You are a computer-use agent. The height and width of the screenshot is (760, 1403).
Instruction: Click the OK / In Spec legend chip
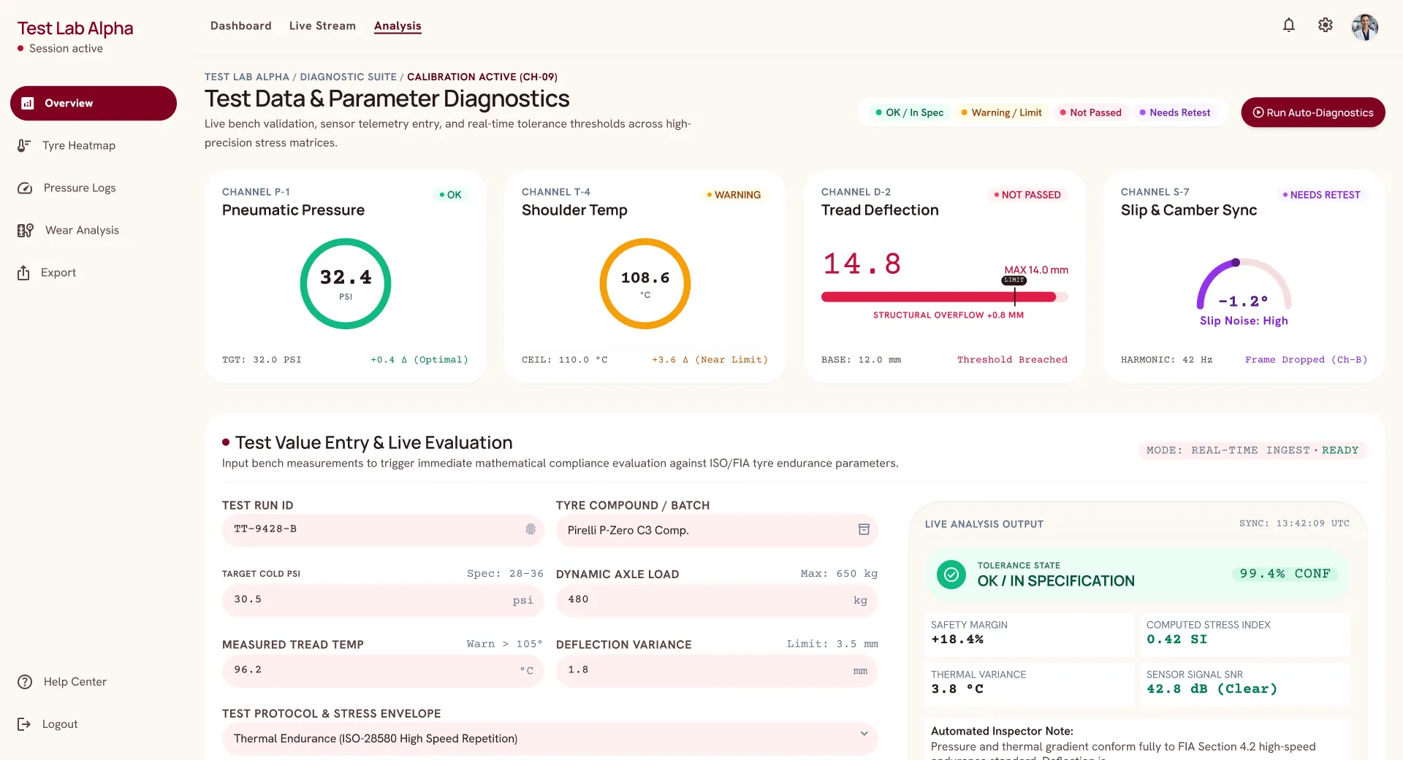coord(910,112)
